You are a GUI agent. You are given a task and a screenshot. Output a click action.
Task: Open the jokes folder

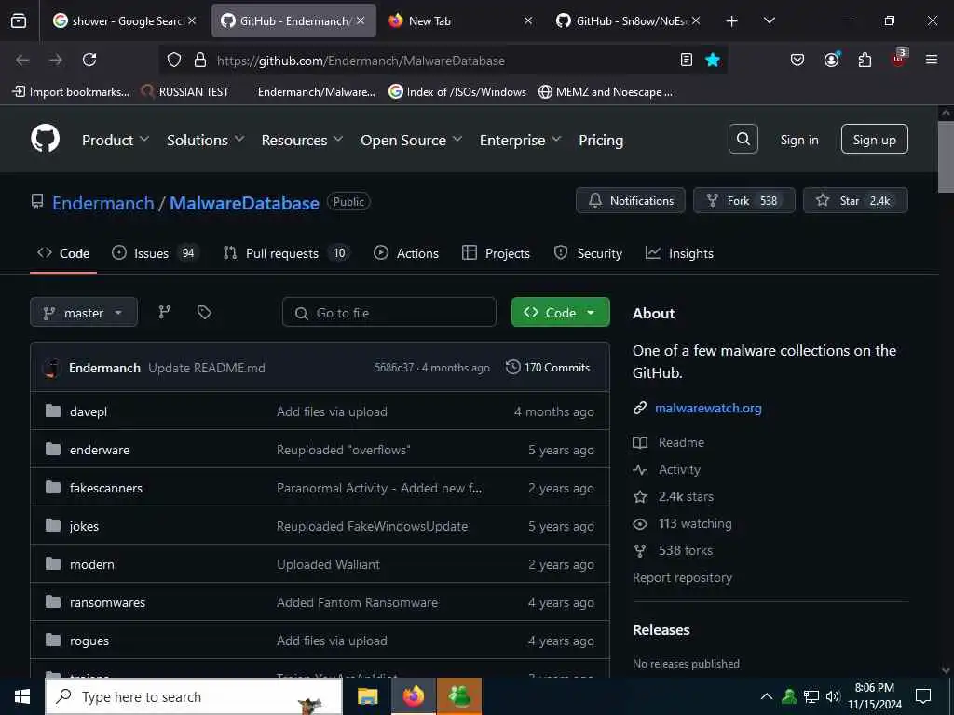[x=84, y=527]
